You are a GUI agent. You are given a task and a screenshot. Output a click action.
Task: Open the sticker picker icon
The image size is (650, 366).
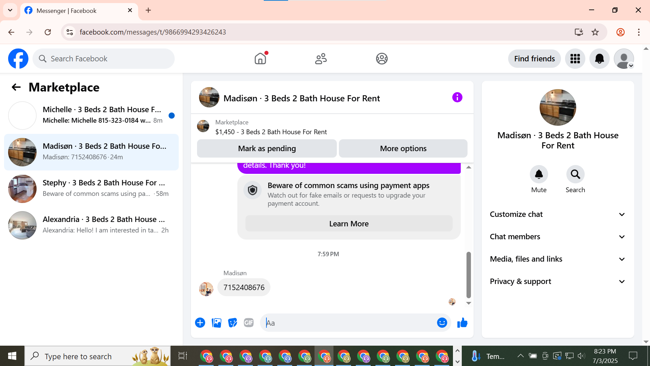click(233, 323)
